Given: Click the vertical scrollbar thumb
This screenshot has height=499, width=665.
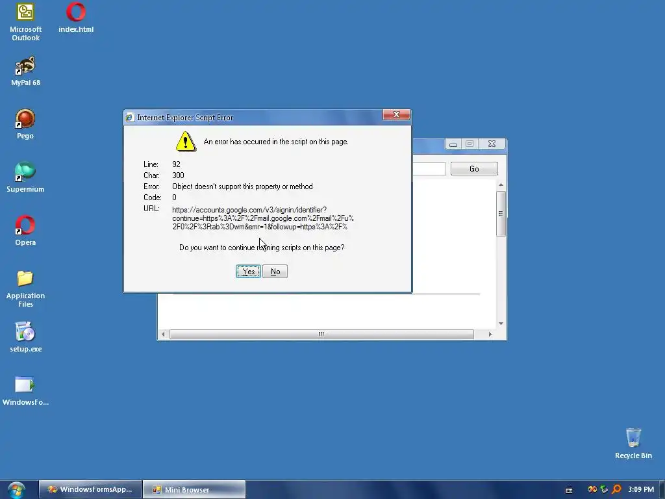Looking at the screenshot, I should pyautogui.click(x=501, y=213).
